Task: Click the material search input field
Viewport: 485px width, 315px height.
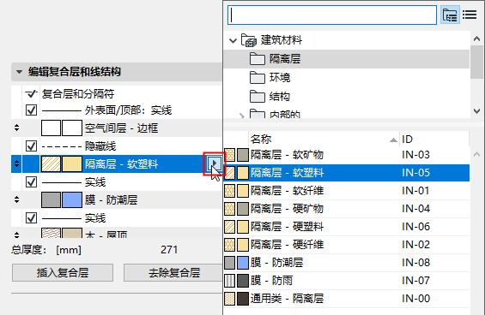Action: tap(332, 15)
